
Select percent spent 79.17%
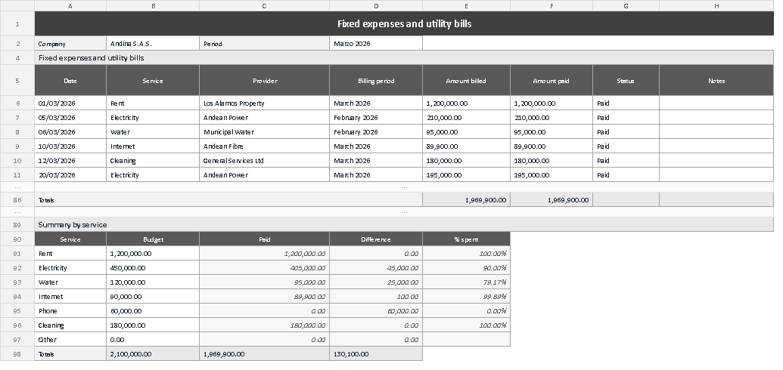click(x=467, y=282)
